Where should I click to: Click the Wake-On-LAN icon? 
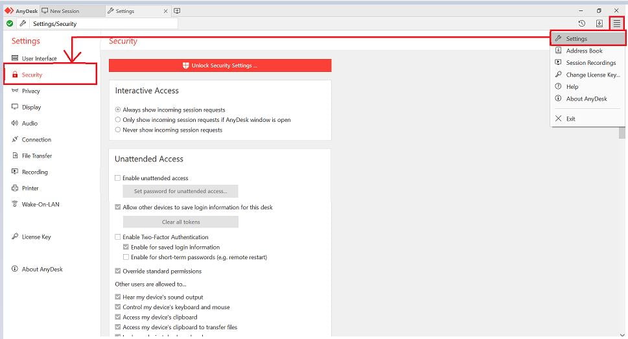pos(15,204)
